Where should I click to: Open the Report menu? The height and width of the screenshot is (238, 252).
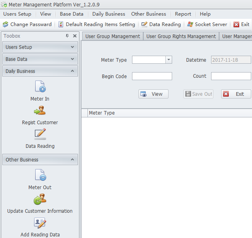[183, 14]
